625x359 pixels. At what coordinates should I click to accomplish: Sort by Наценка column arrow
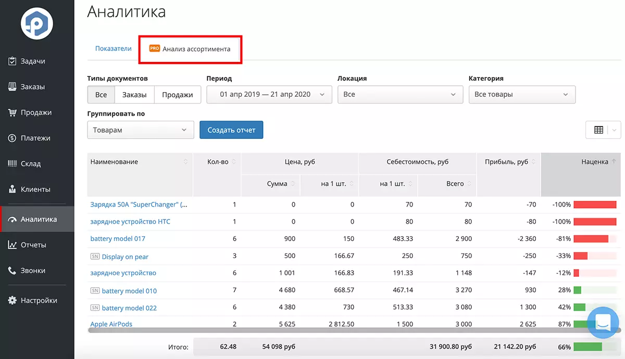614,162
